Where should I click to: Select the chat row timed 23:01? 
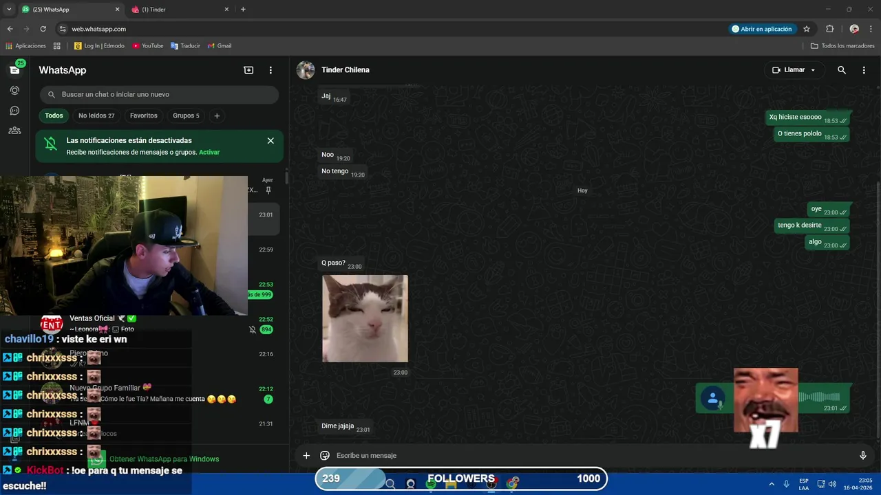[x=263, y=219]
